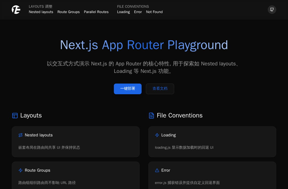Open the Error card title
This screenshot has height=189, width=288.
tap(166, 170)
